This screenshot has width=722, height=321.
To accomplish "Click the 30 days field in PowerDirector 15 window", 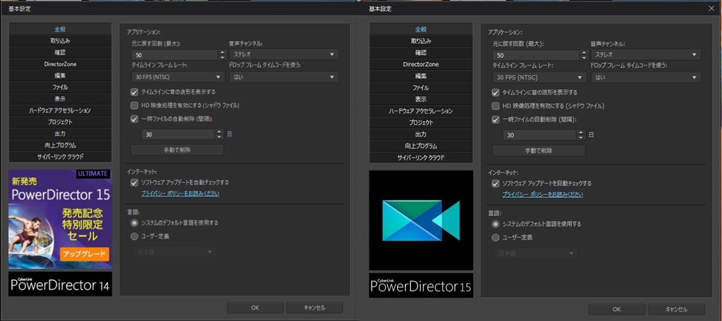I will (x=540, y=135).
